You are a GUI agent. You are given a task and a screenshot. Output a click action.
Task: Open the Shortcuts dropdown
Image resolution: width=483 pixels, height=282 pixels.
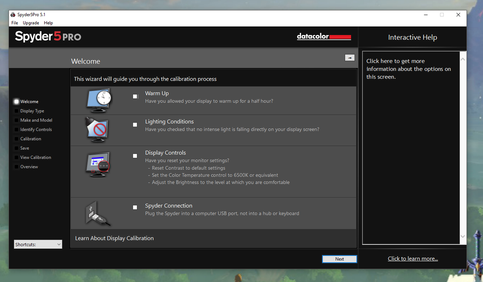click(x=38, y=244)
